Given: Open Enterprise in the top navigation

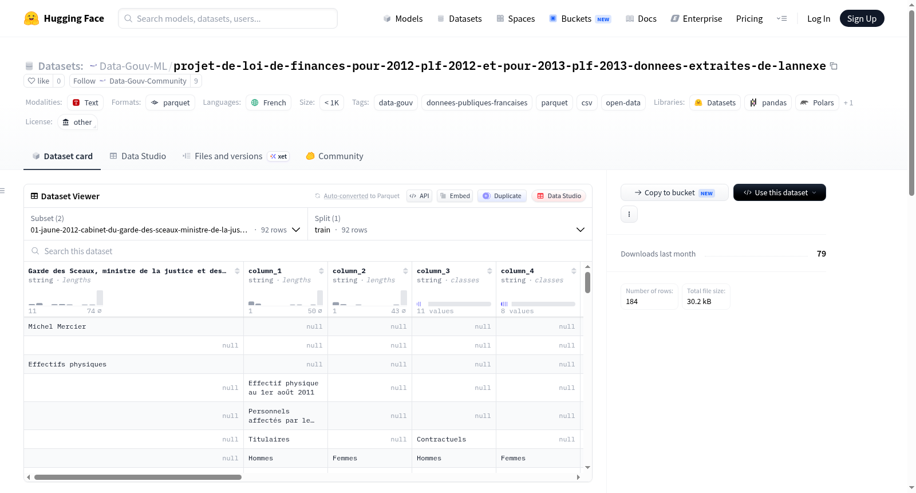Looking at the screenshot, I should click(696, 18).
